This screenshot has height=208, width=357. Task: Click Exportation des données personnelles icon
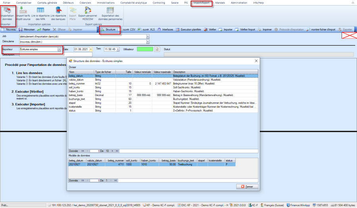click(110, 13)
